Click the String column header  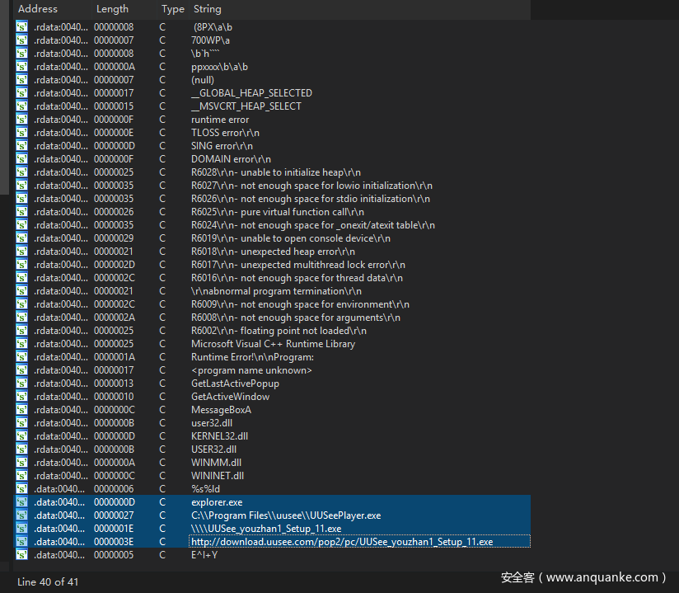[x=207, y=9]
